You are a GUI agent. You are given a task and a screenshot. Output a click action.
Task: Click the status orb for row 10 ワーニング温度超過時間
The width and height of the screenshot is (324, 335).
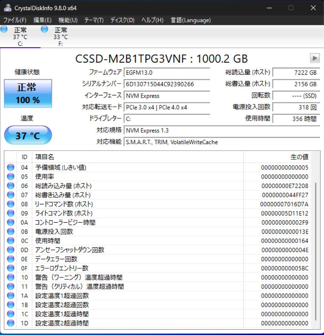11,277
